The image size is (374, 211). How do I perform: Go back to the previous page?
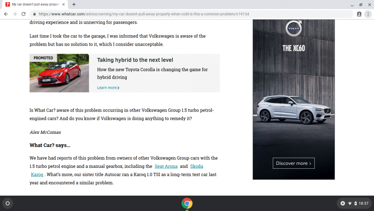pos(6,14)
